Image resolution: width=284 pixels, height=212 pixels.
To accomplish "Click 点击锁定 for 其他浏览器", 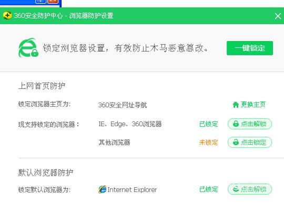I will tap(250, 142).
